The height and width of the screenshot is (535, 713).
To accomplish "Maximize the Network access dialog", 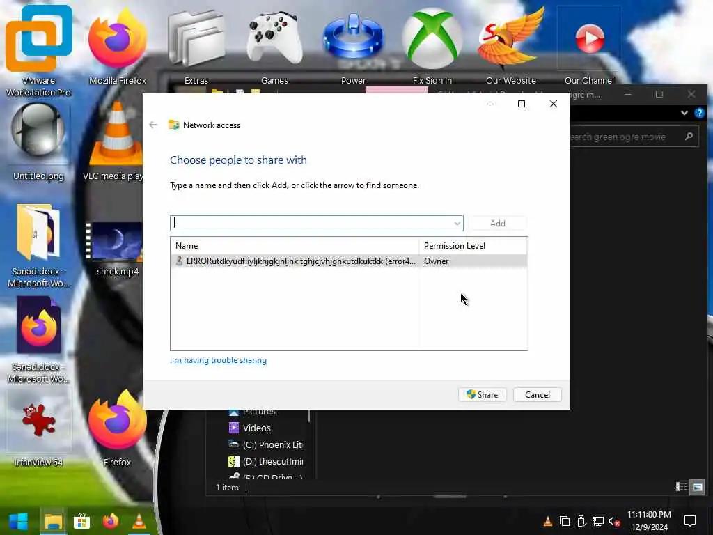I will (522, 104).
